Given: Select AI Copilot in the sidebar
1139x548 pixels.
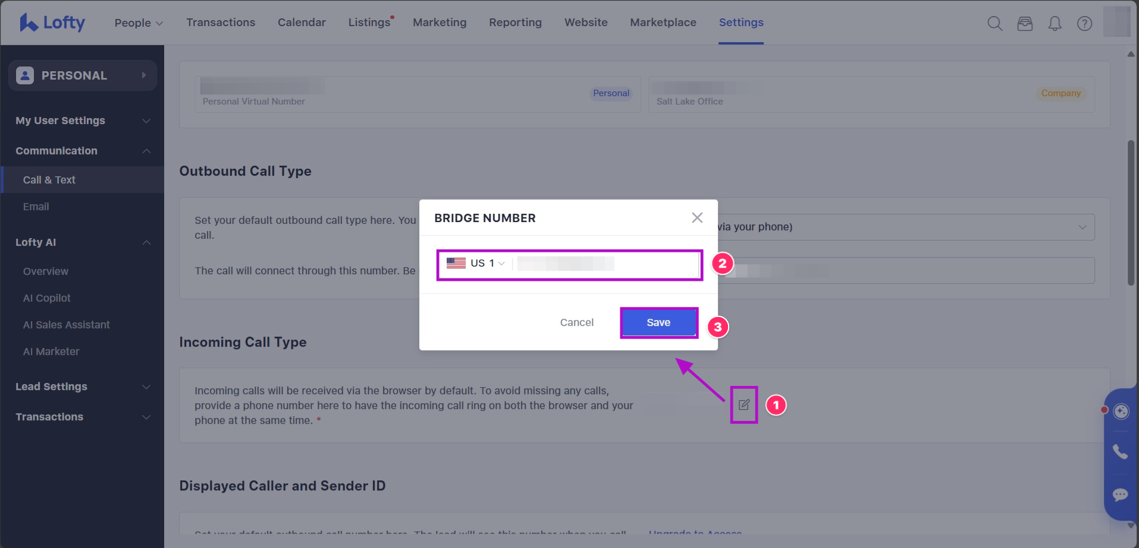Looking at the screenshot, I should (46, 298).
